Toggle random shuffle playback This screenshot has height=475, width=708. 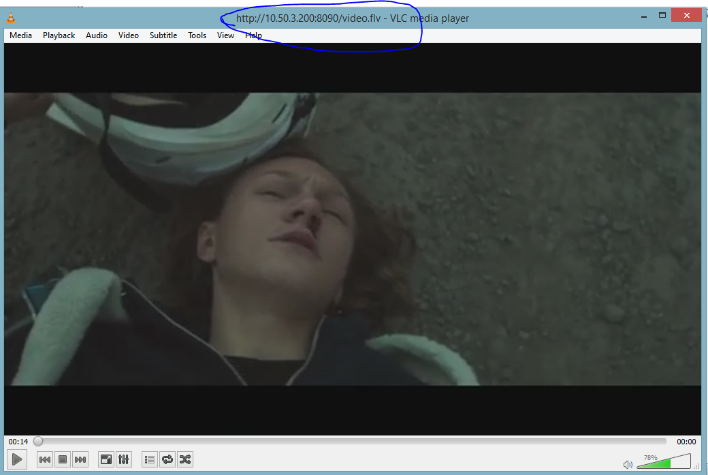185,459
